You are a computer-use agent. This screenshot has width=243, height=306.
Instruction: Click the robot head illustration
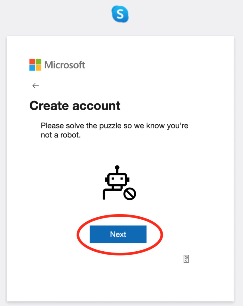[117, 181]
